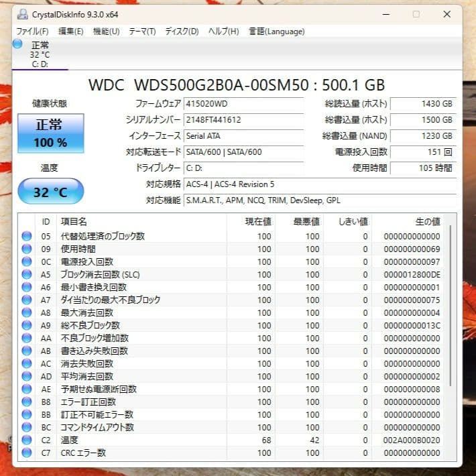
Task: Click the 32 °C temperature button
Action: click(51, 191)
